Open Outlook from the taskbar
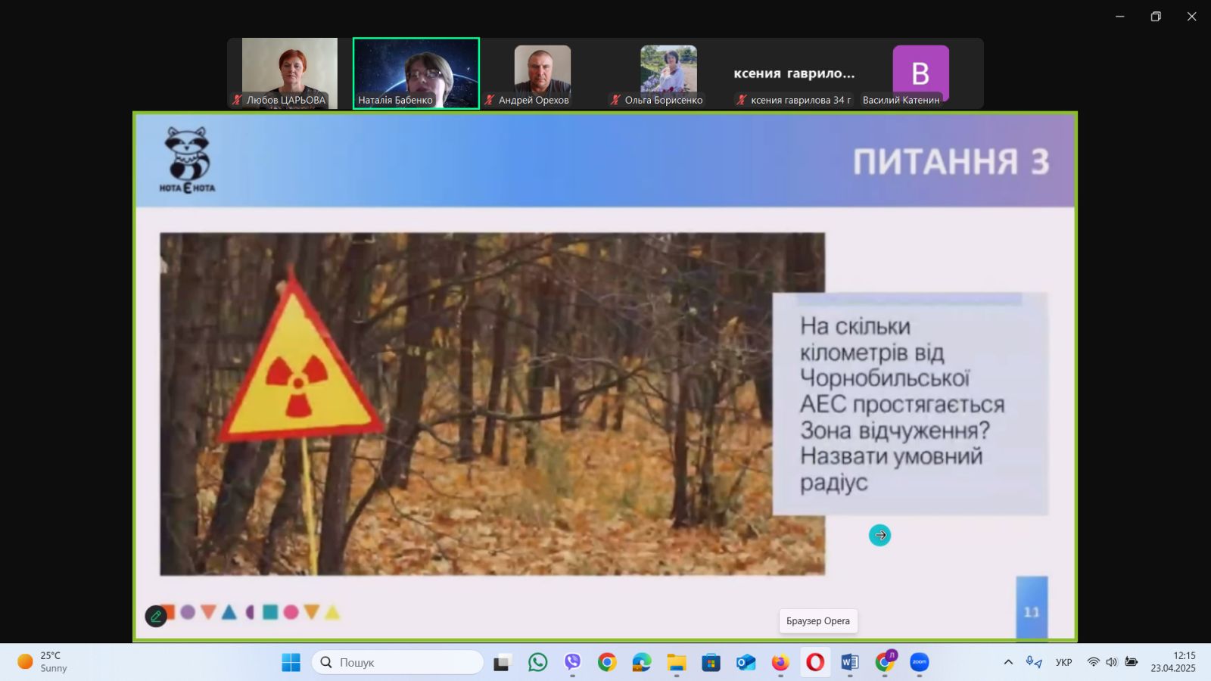Viewport: 1211px width, 681px height. tap(746, 662)
